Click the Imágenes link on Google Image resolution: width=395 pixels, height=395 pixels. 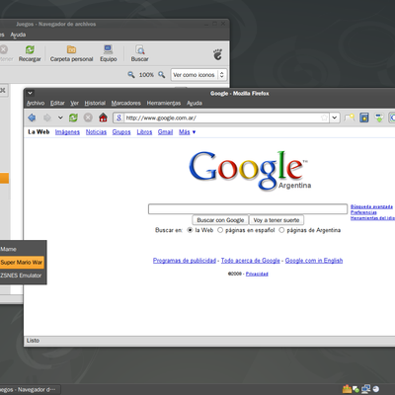[67, 132]
